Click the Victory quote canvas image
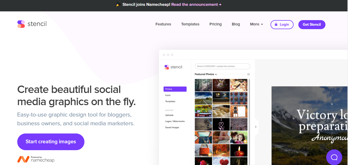348x165 pixels. (x=310, y=126)
